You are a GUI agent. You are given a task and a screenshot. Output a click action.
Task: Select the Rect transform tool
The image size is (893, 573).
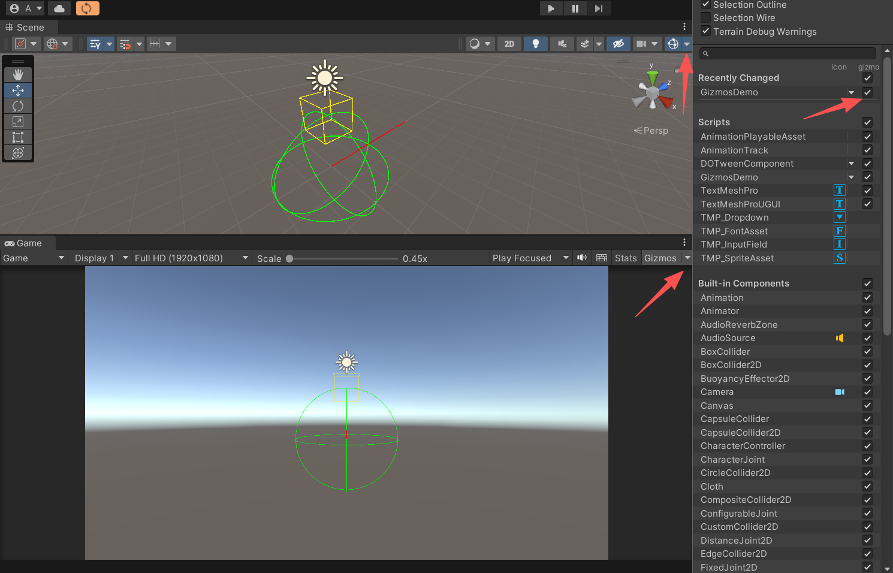pyautogui.click(x=17, y=137)
